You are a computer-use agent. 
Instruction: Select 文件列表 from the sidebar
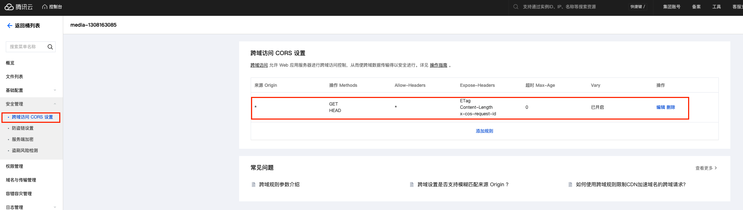pyautogui.click(x=14, y=77)
